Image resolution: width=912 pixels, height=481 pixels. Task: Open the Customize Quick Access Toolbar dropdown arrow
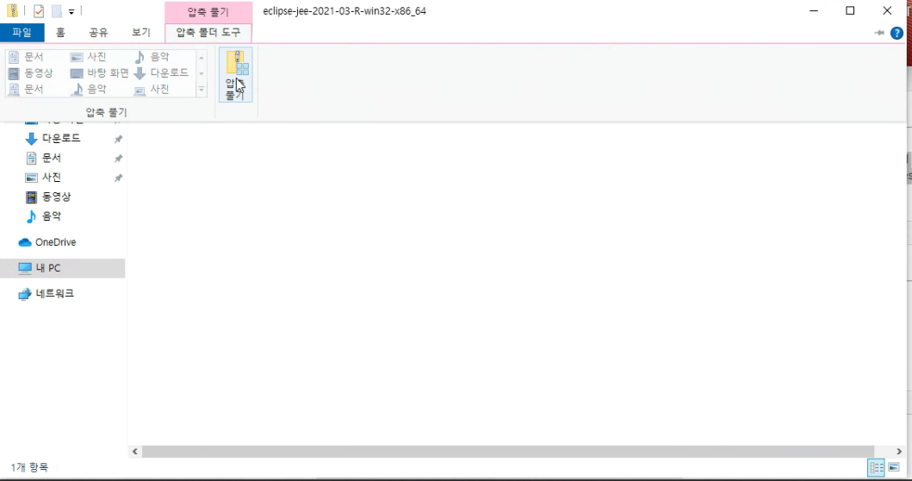(71, 11)
